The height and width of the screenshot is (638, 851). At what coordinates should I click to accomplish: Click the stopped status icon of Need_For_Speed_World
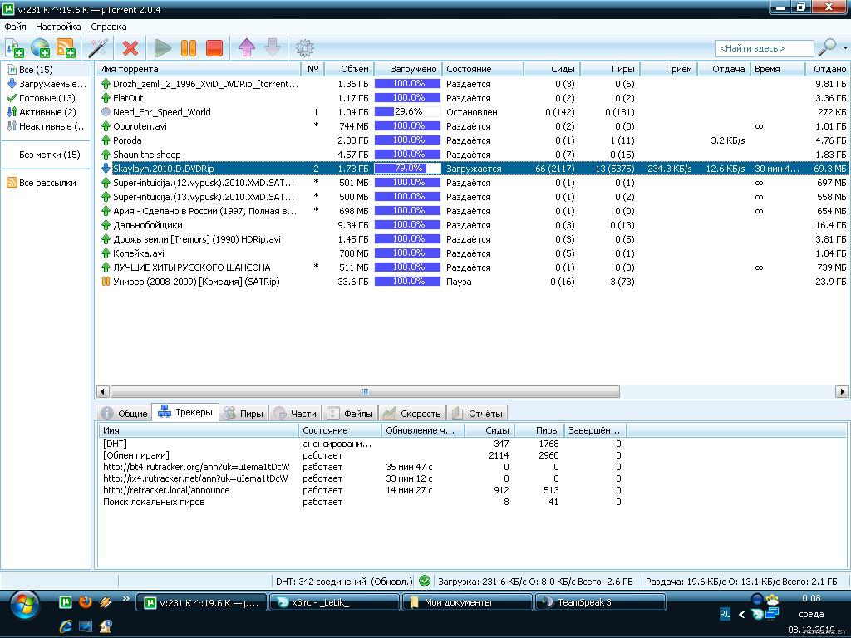106,112
